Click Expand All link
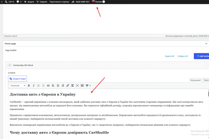Viewport: 209px width, 139px height. pos(170,56)
